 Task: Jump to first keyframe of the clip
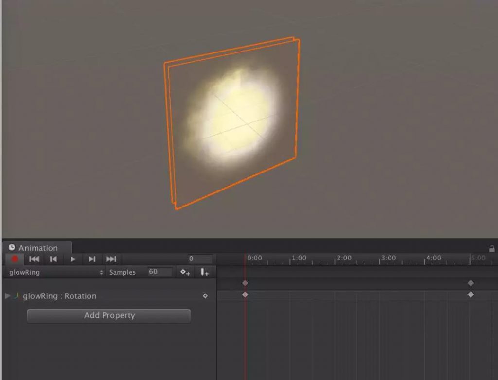click(34, 259)
